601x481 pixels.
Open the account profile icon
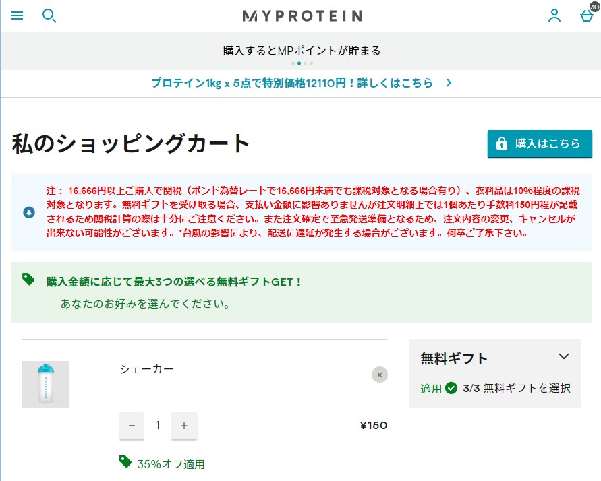click(554, 15)
